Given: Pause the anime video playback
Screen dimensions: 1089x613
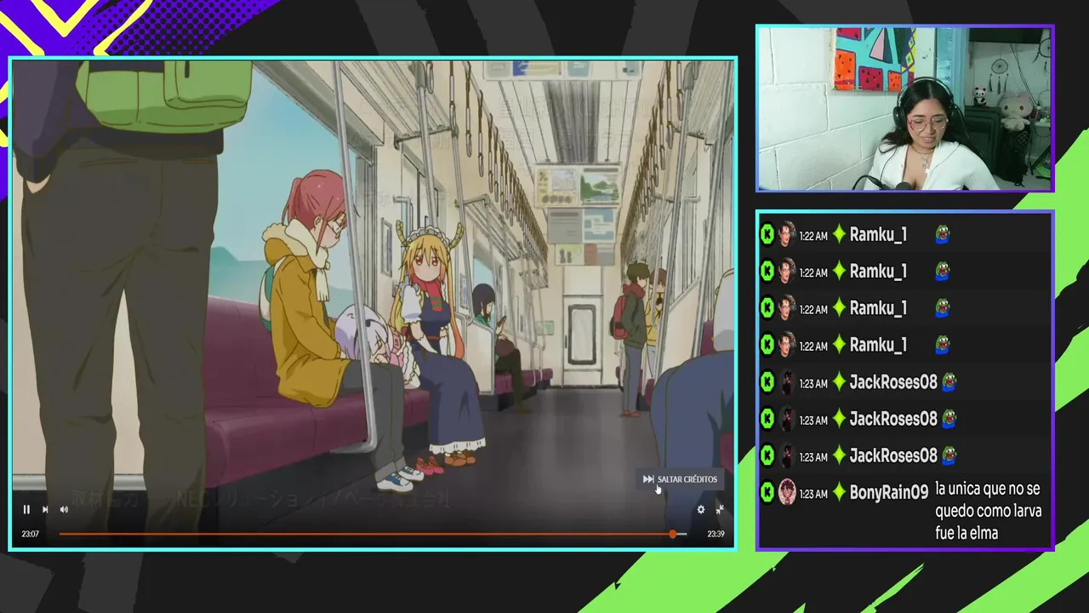Looking at the screenshot, I should click(x=26, y=509).
